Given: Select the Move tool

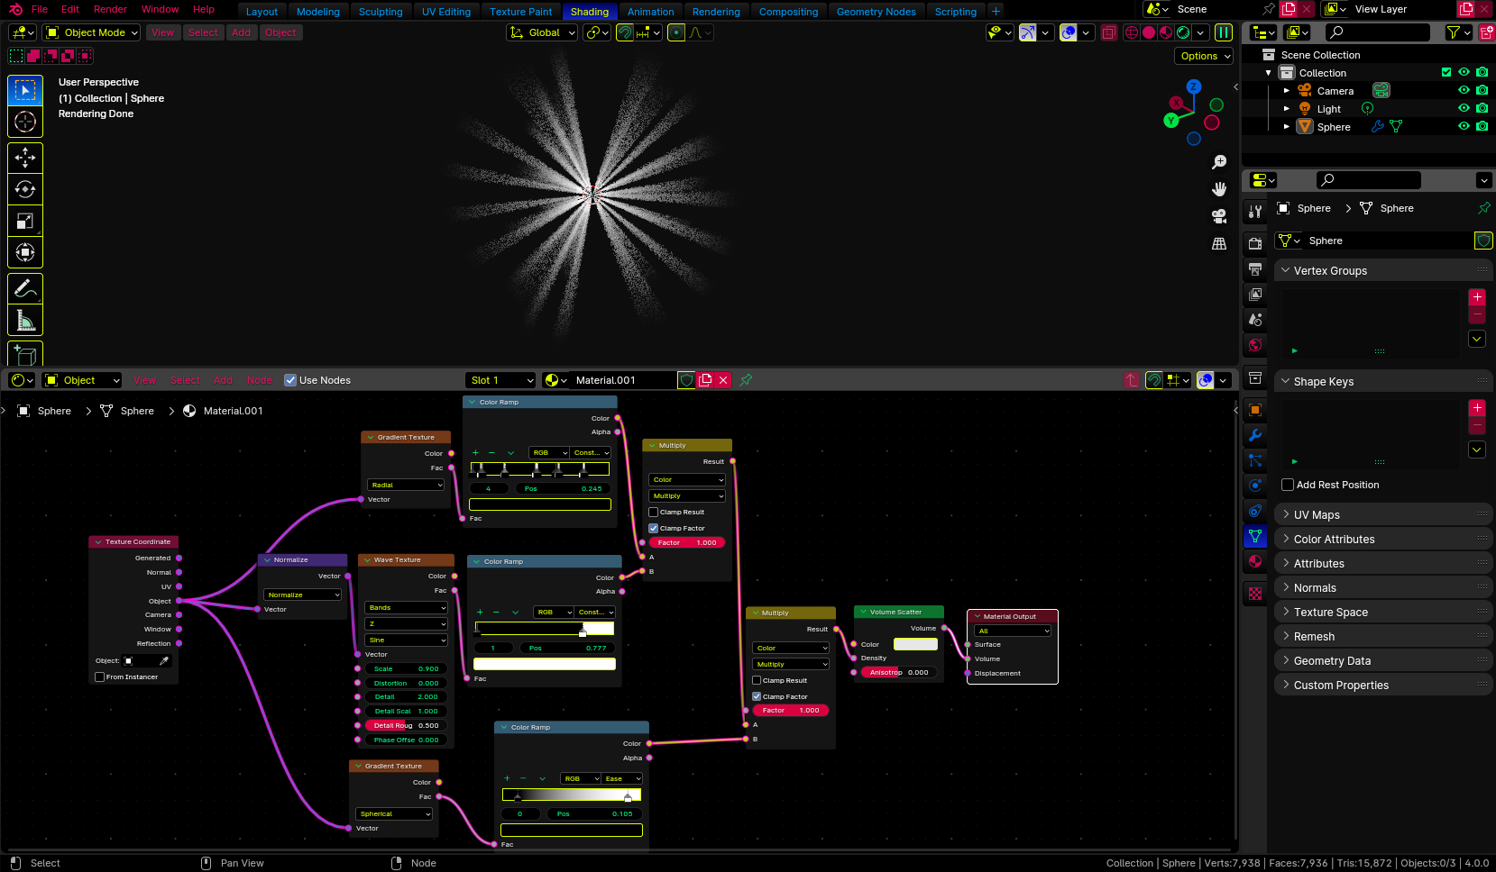Looking at the screenshot, I should click(x=25, y=158).
